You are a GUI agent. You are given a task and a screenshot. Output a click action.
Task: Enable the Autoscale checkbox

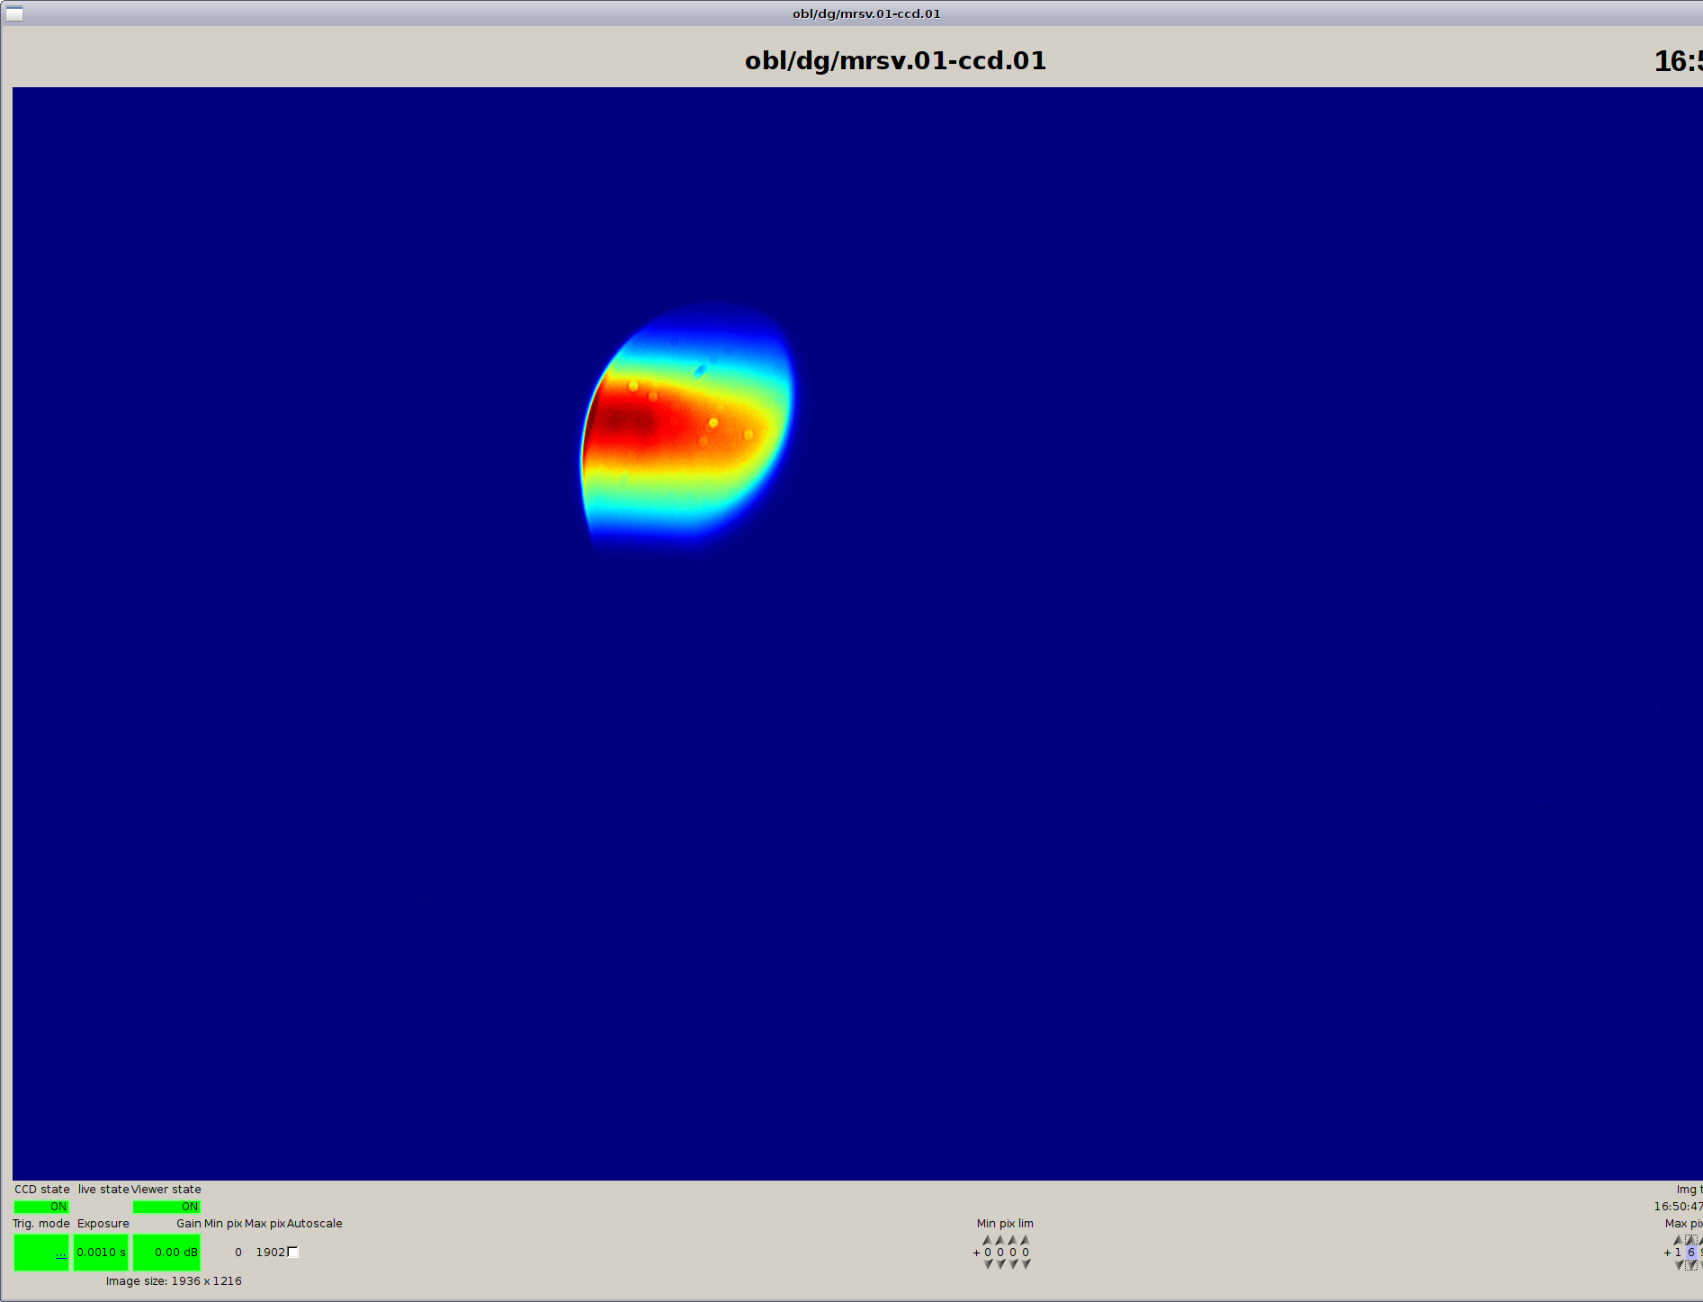[292, 1252]
